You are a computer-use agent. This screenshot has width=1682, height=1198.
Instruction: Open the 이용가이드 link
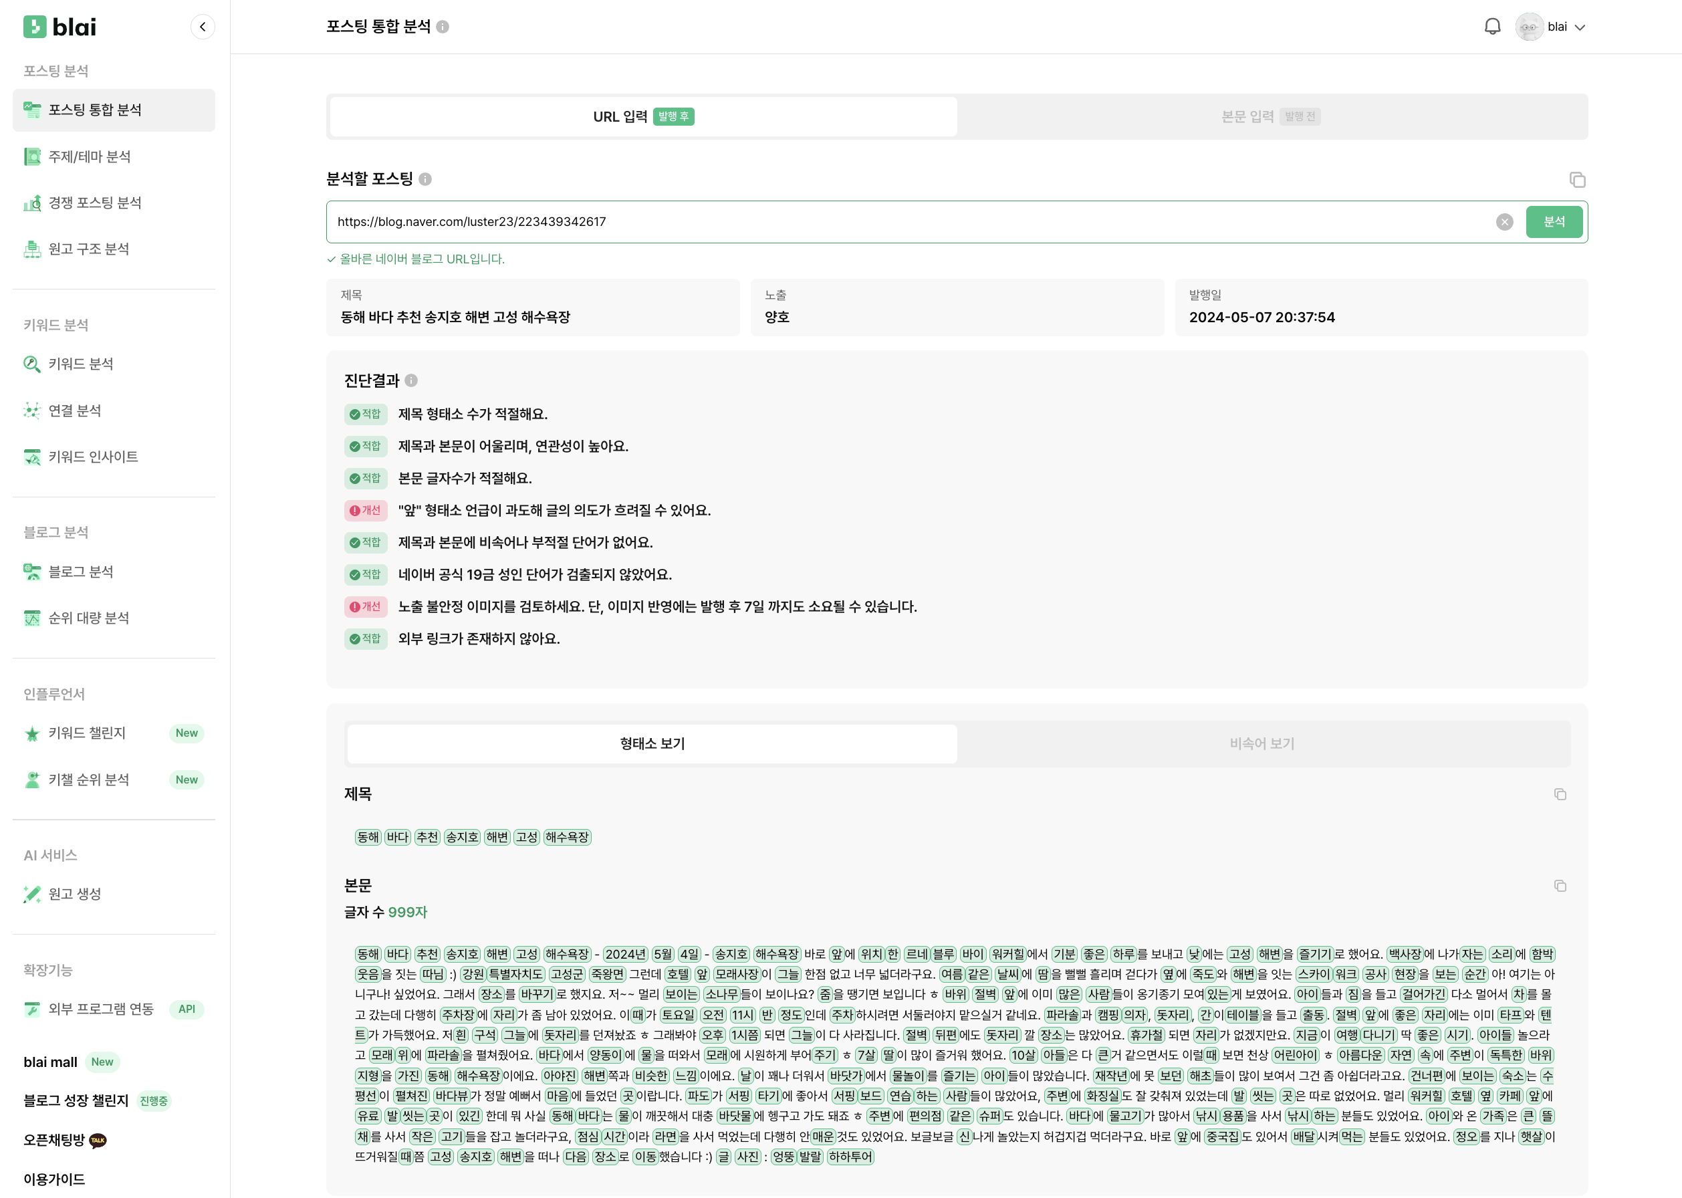pos(54,1179)
